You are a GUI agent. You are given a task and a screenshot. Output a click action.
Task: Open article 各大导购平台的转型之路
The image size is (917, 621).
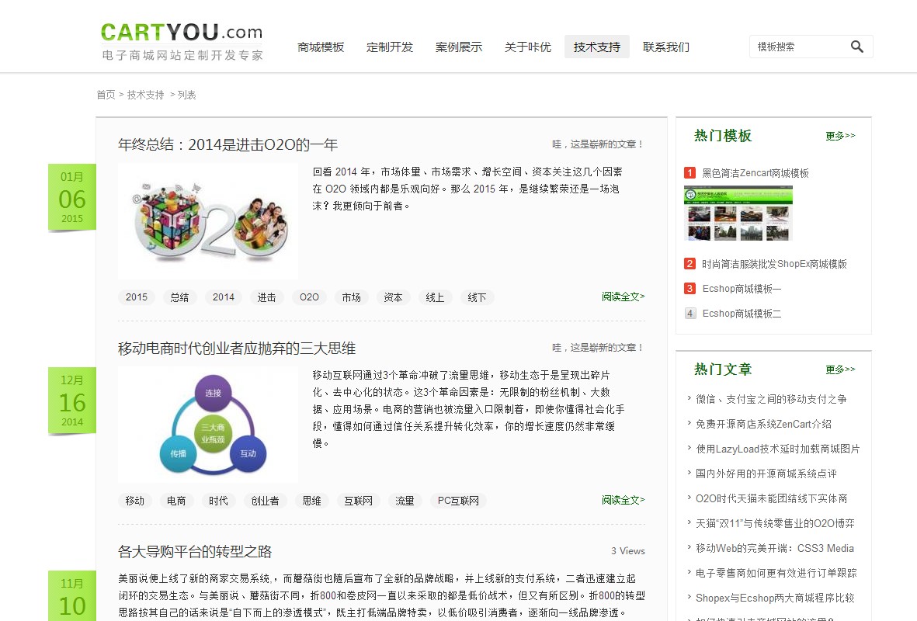click(195, 551)
